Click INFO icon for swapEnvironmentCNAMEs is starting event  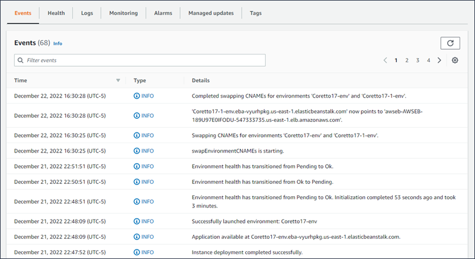coord(137,151)
